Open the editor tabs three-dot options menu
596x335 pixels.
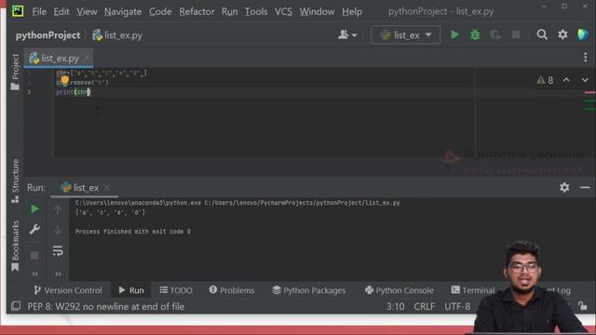click(x=585, y=58)
